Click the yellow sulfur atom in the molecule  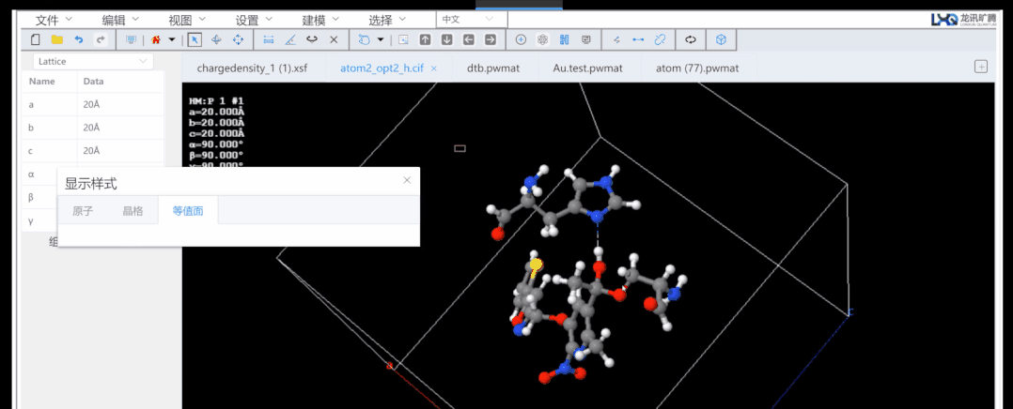(536, 264)
